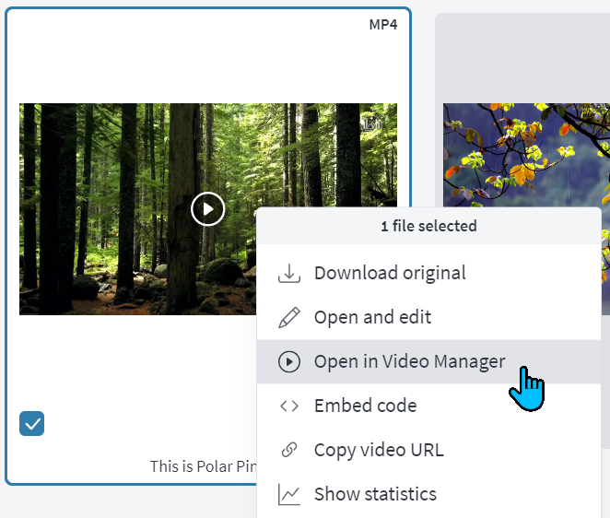610x518 pixels.
Task: Click the chain link icon
Action: click(x=289, y=450)
